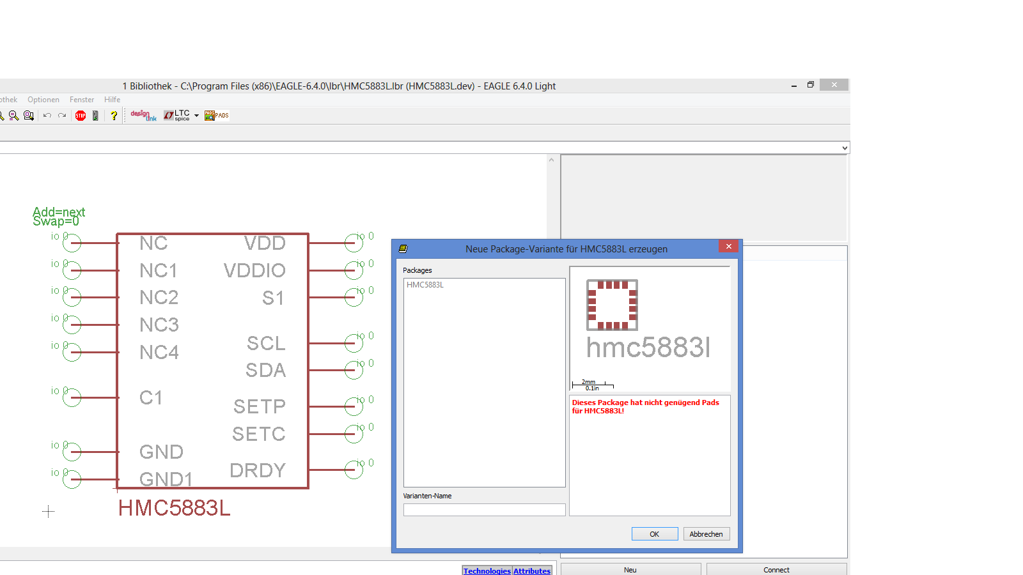Viewport: 1023px width, 575px height.
Task: Close the Neue Package-Variante dialog
Action: pyautogui.click(x=728, y=247)
